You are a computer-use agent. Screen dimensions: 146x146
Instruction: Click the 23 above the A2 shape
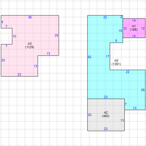106,97
